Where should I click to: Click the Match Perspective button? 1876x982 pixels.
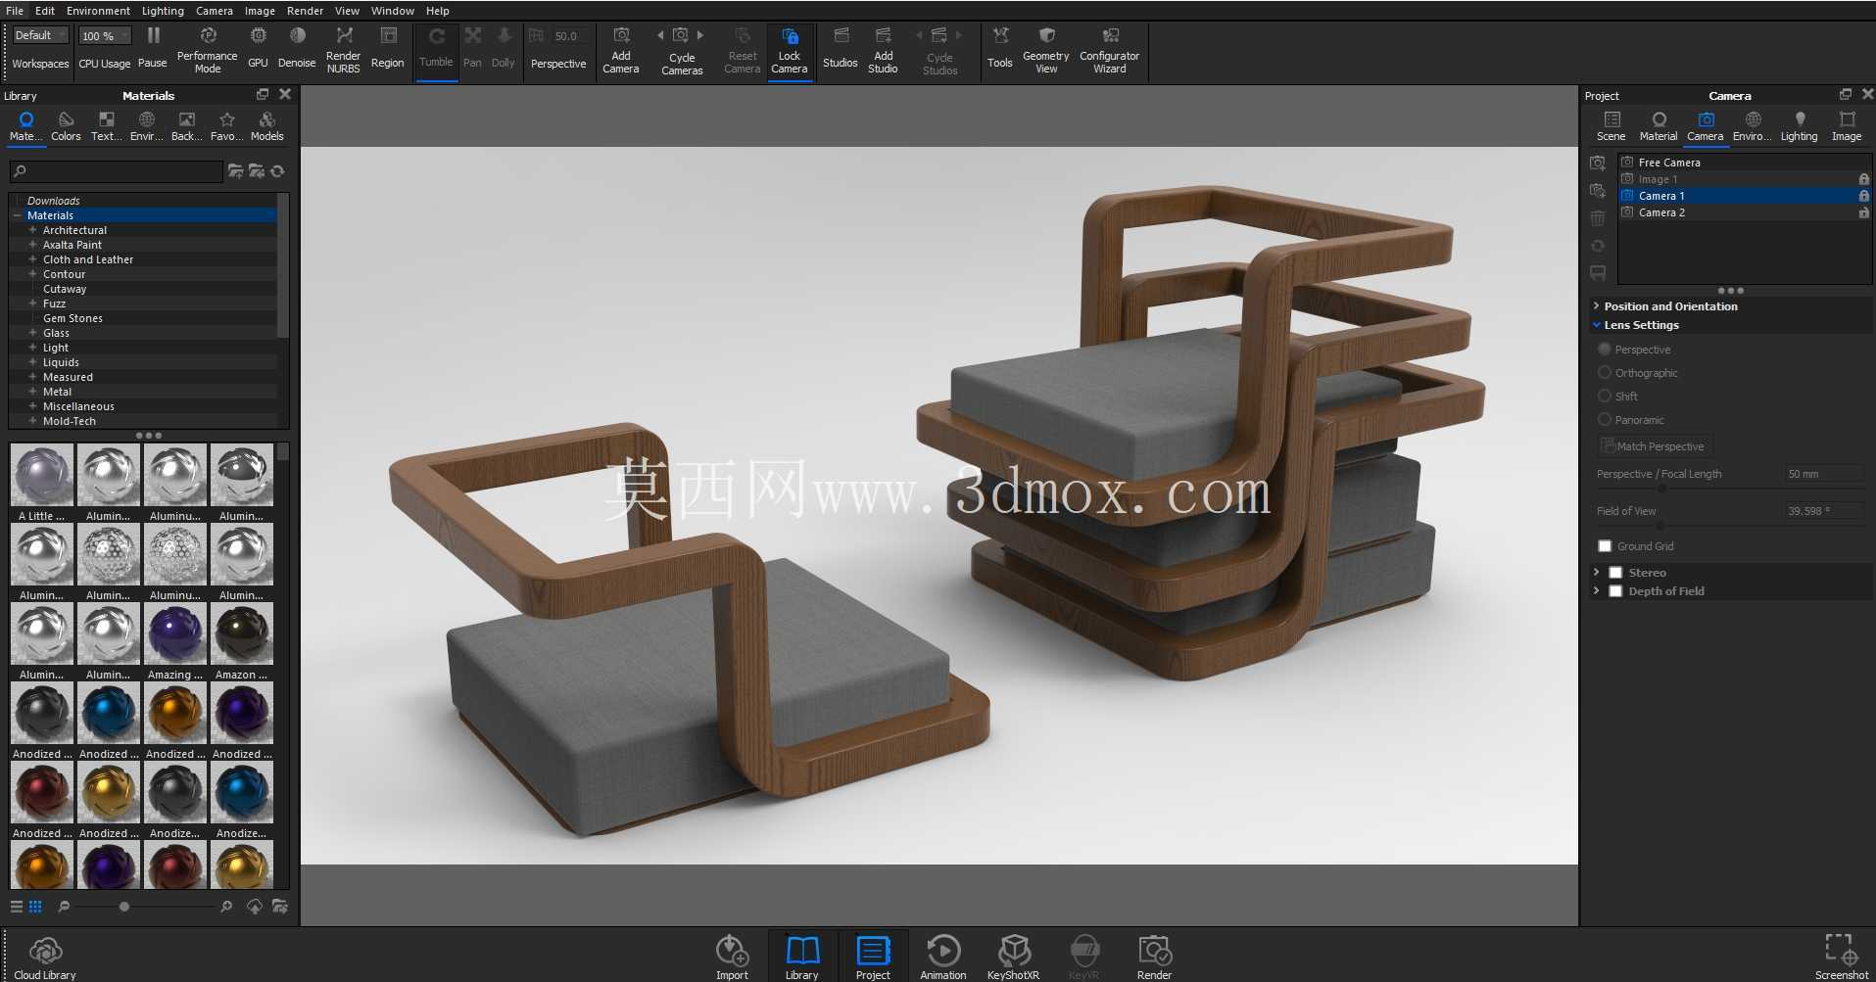pos(1654,446)
